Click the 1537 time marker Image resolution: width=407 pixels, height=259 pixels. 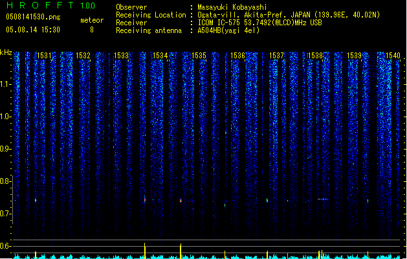pos(277,55)
